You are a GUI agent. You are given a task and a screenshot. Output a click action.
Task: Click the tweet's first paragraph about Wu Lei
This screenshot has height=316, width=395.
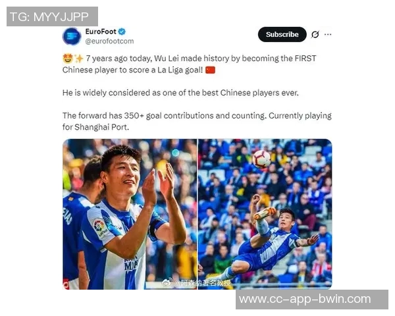(x=190, y=64)
